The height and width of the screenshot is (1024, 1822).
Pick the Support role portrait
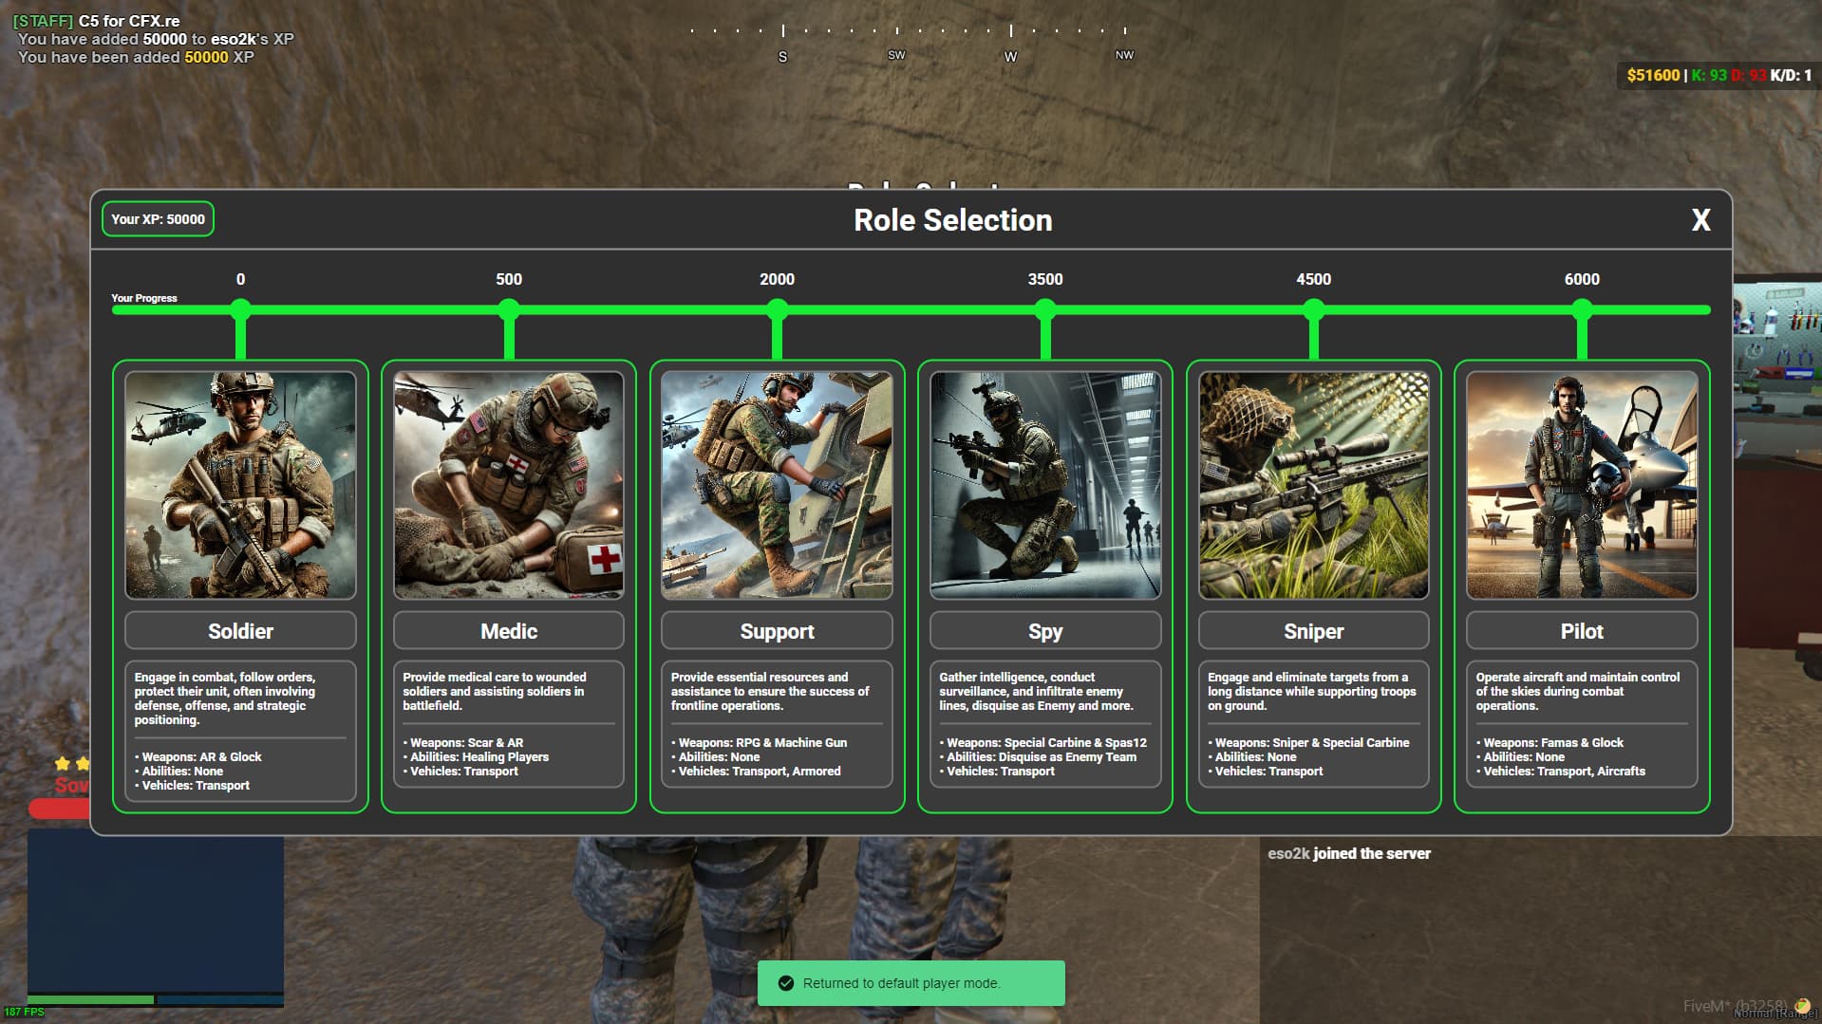point(777,485)
